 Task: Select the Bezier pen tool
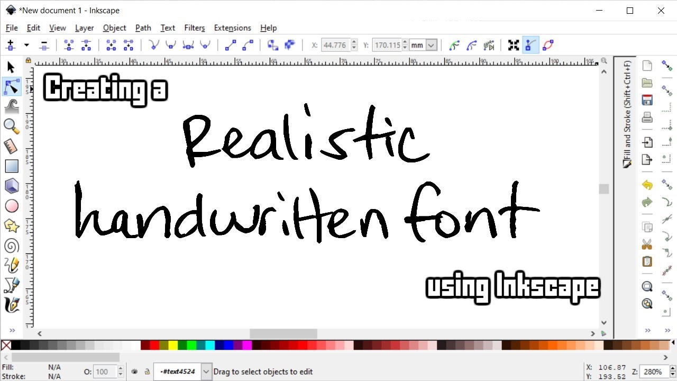tap(11, 285)
